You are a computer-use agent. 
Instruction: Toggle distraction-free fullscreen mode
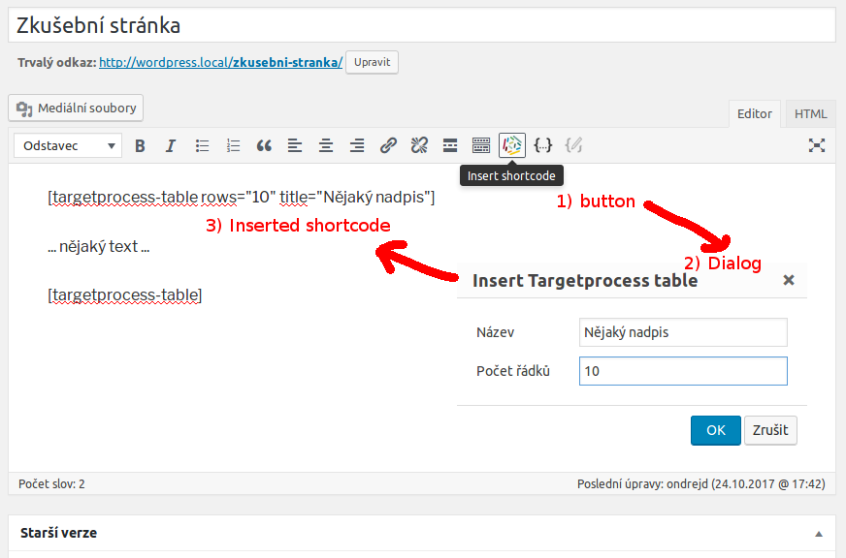point(816,145)
